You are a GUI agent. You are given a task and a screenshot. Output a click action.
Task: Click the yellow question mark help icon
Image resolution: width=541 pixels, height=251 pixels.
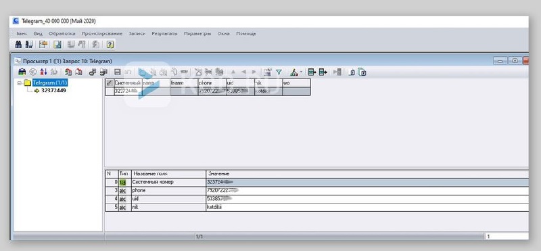pyautogui.click(x=110, y=44)
